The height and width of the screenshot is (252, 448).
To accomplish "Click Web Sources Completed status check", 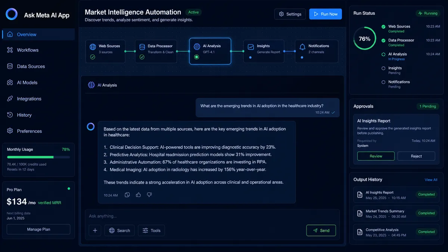I will [x=383, y=27].
